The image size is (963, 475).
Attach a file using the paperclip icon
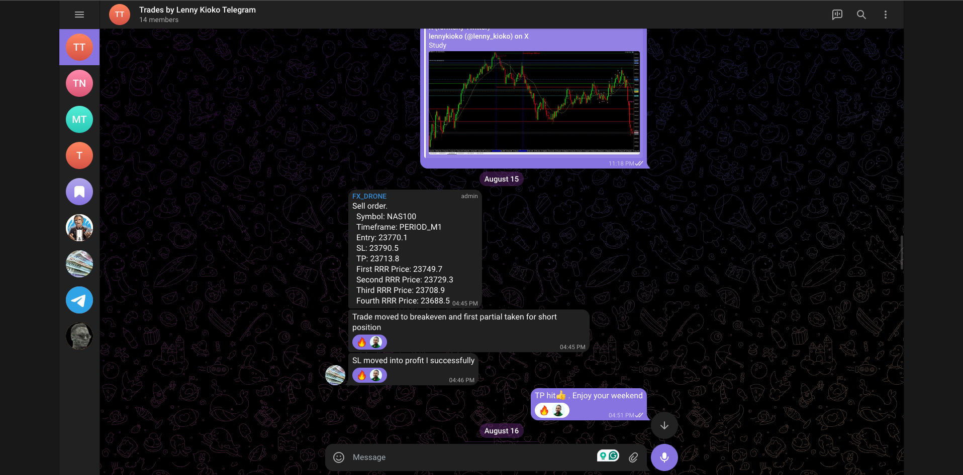(633, 457)
